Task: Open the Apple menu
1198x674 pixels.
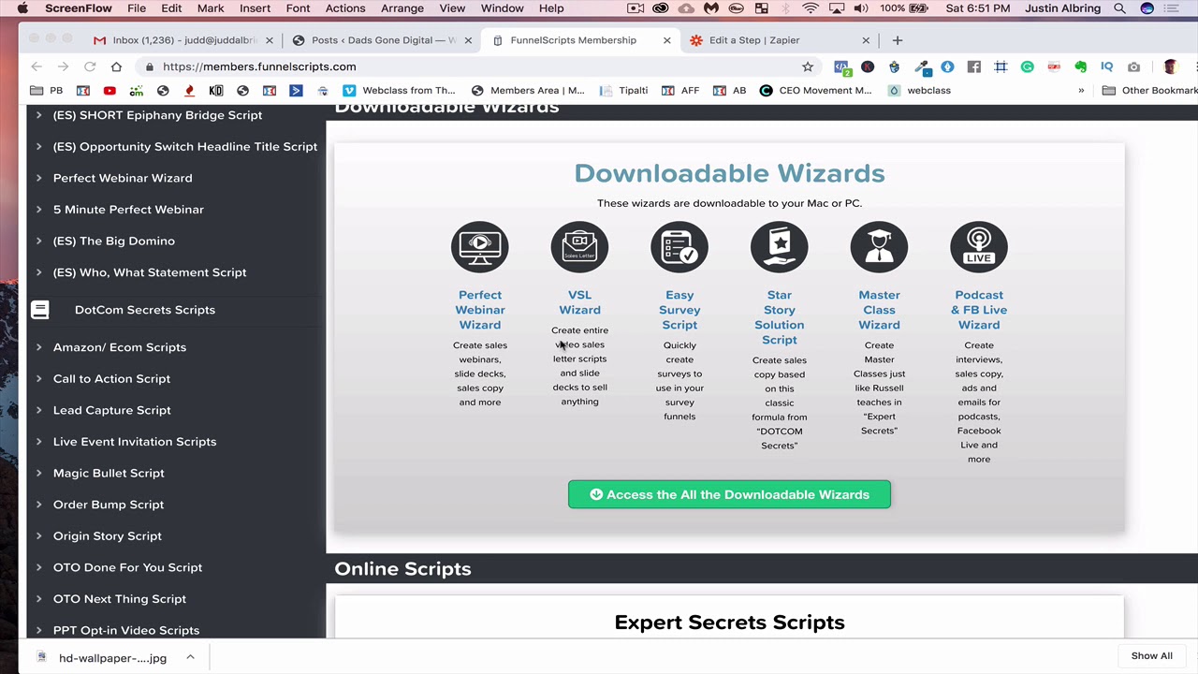Action: (x=22, y=8)
